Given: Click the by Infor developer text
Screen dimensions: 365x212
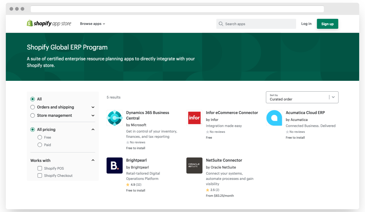Looking at the screenshot, I should point(212,120).
